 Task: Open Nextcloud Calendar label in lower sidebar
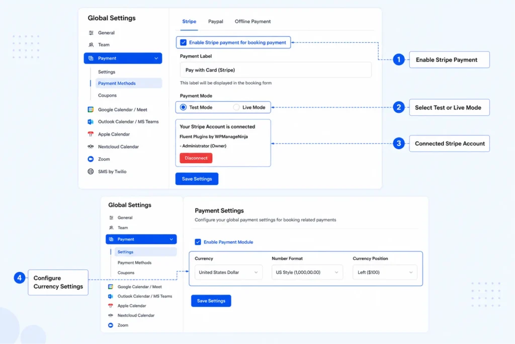pyautogui.click(x=136, y=315)
